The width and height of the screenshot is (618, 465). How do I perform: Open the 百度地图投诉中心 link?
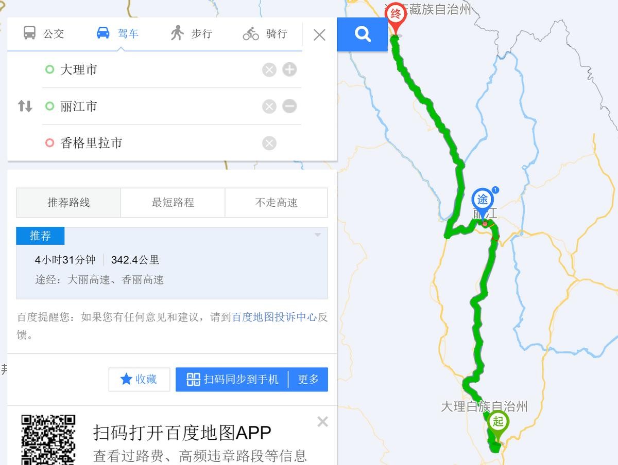pyautogui.click(x=274, y=317)
